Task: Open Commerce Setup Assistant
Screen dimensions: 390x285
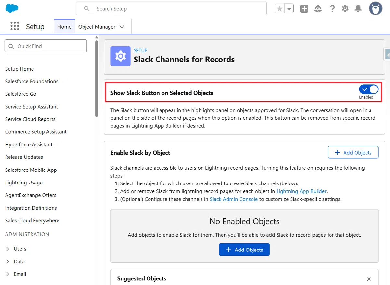Action: 36,132
